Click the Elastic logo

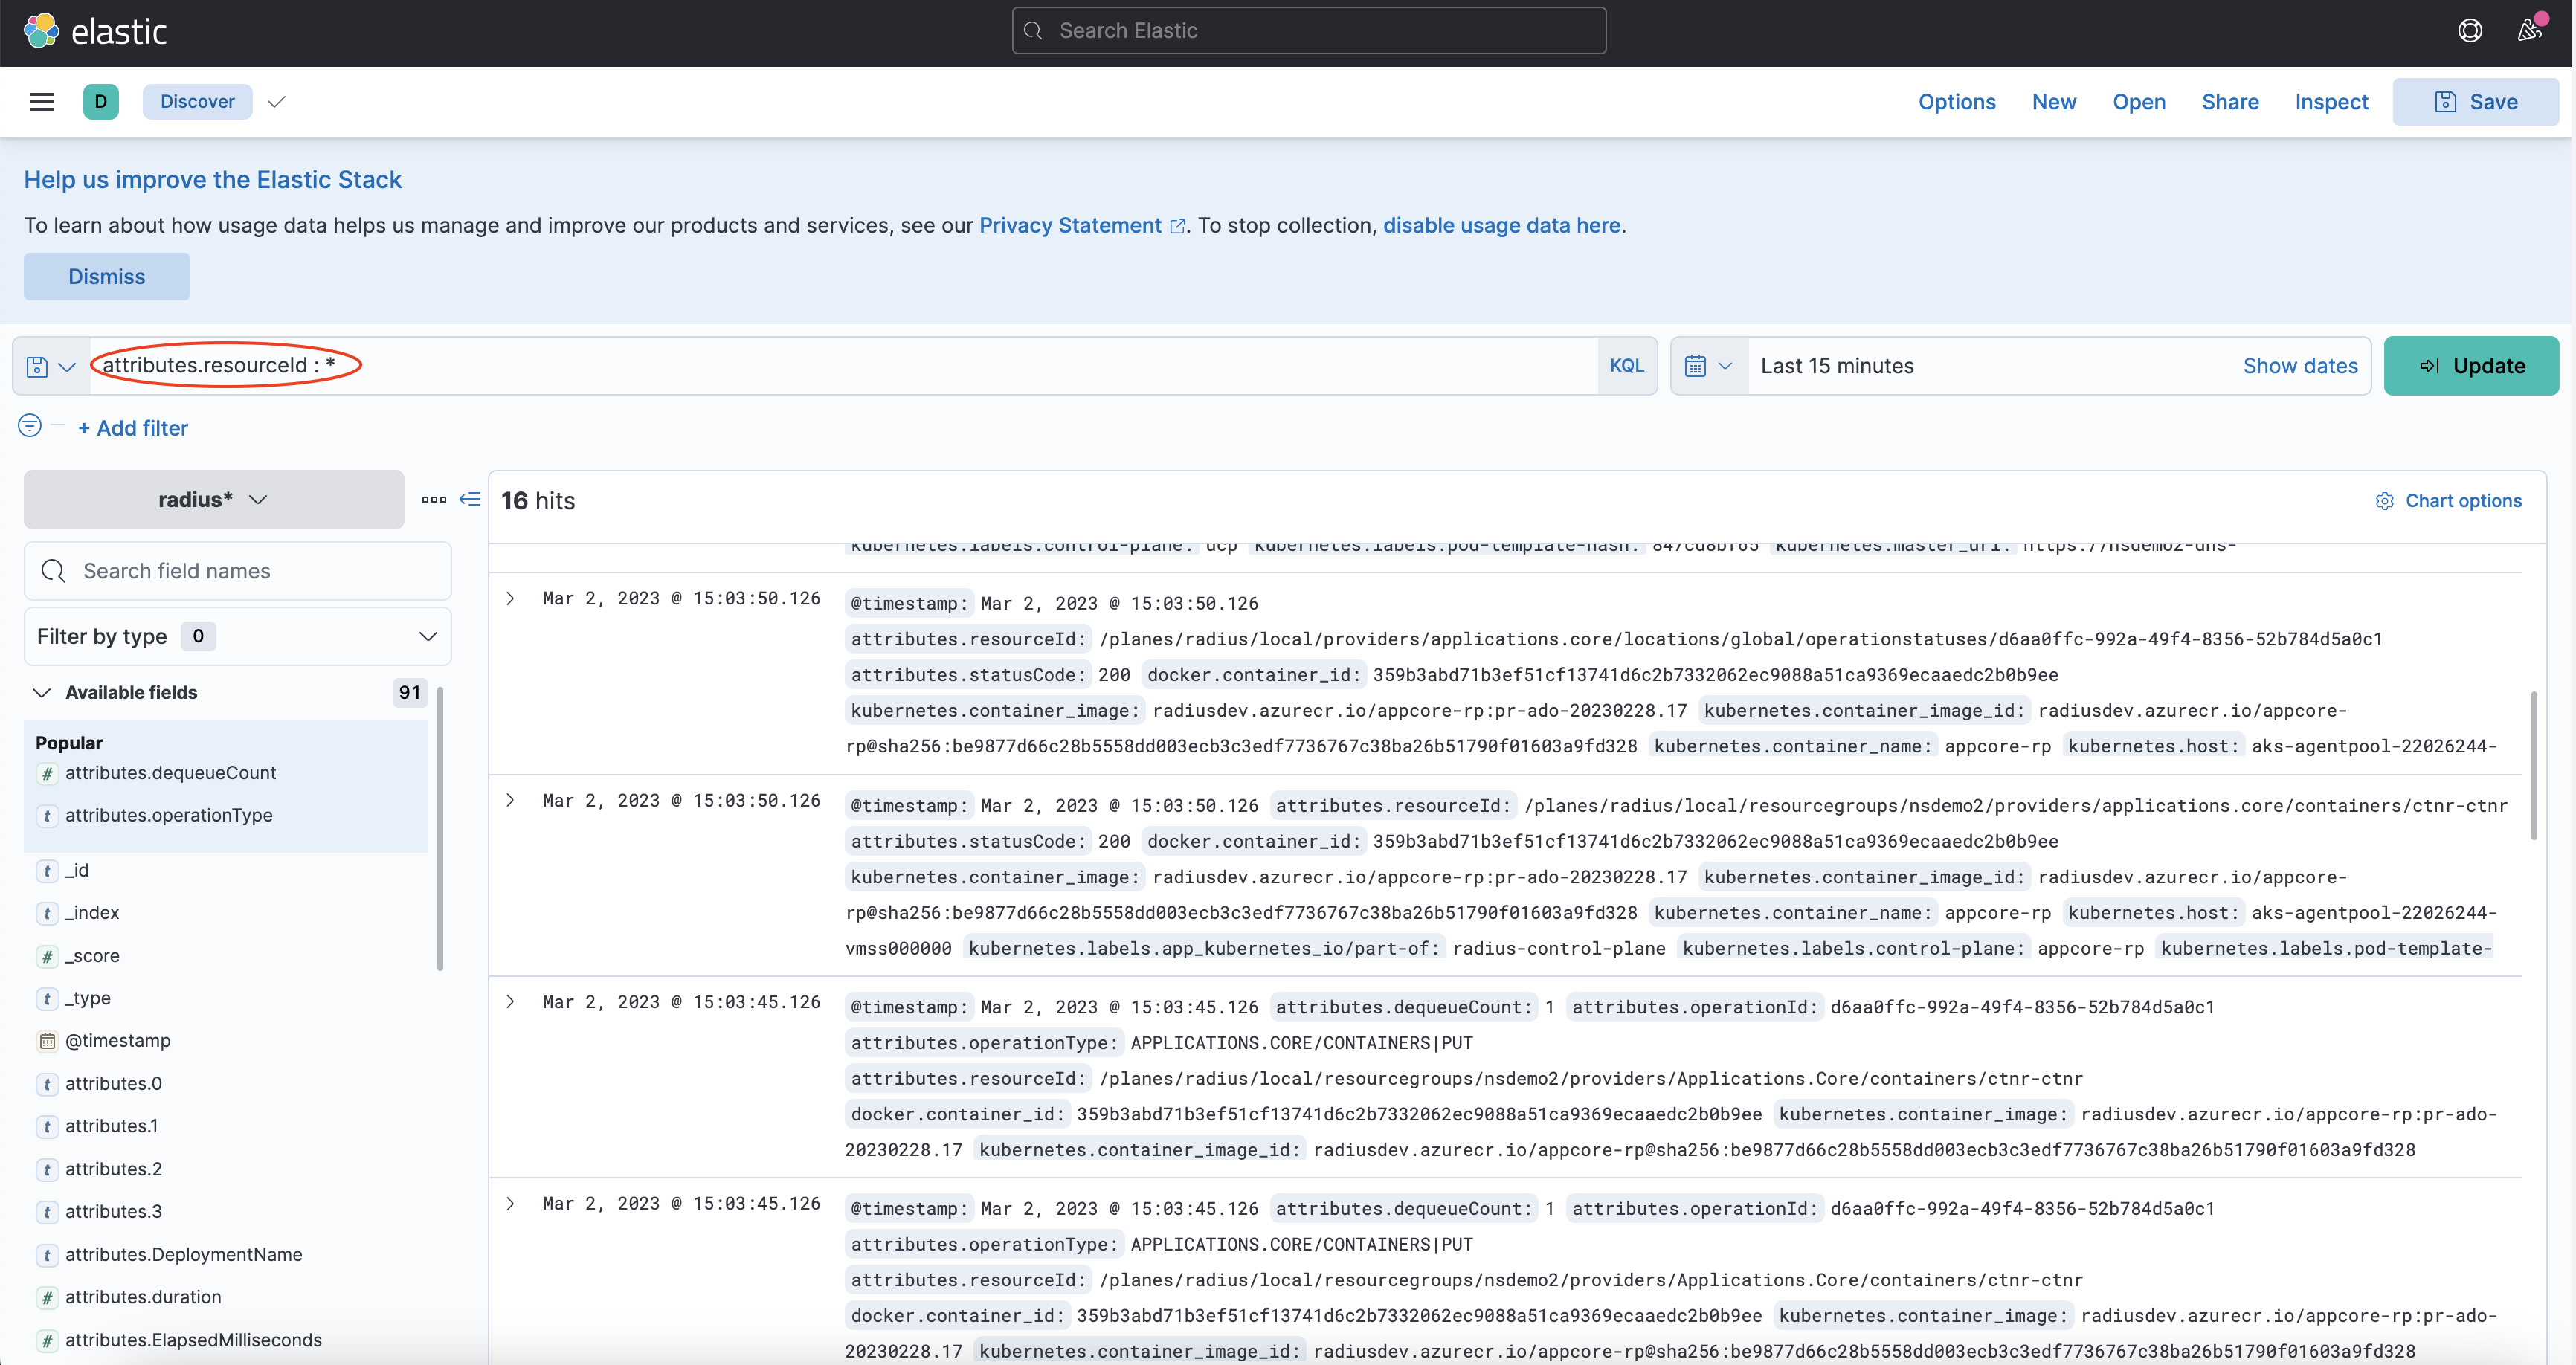(x=95, y=32)
